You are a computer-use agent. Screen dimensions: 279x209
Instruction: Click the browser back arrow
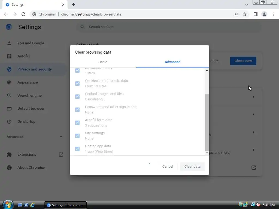(6, 14)
